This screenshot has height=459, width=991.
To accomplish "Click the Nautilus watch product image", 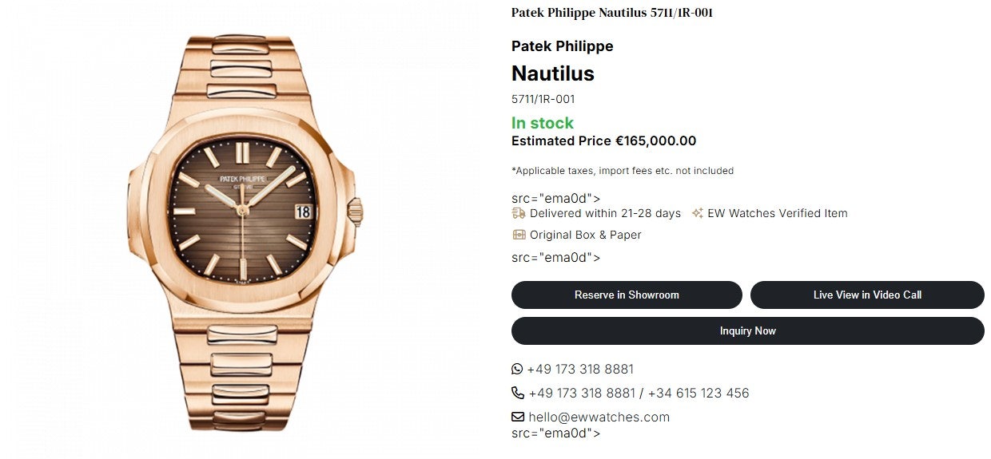I will [x=244, y=231].
